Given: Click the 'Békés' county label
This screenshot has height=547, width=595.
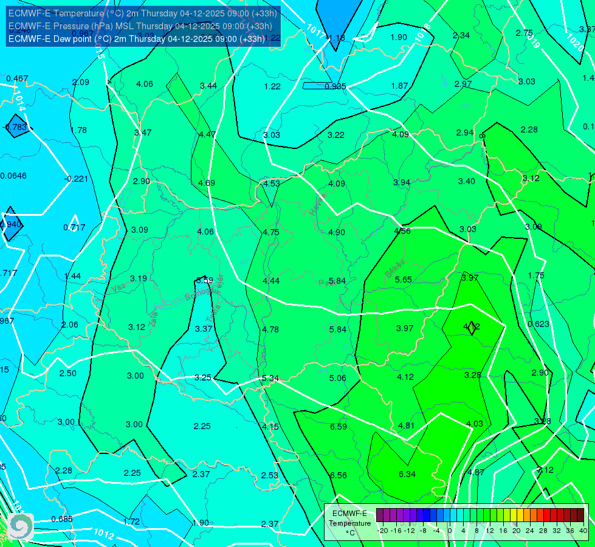Looking at the screenshot, I should [x=396, y=269].
